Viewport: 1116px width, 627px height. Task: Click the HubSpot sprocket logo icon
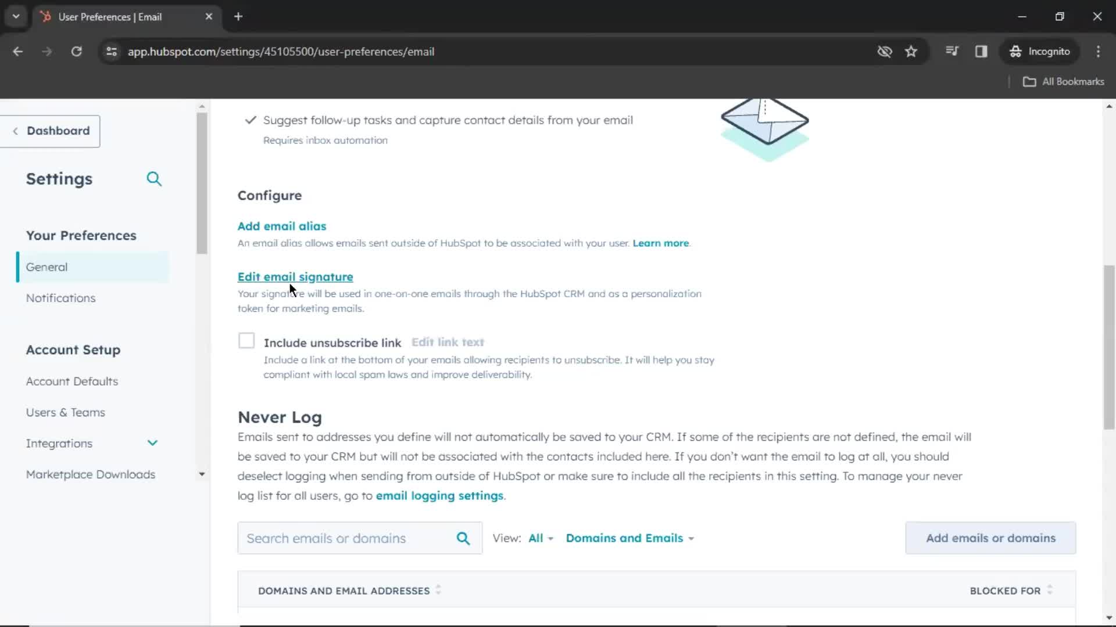click(44, 17)
